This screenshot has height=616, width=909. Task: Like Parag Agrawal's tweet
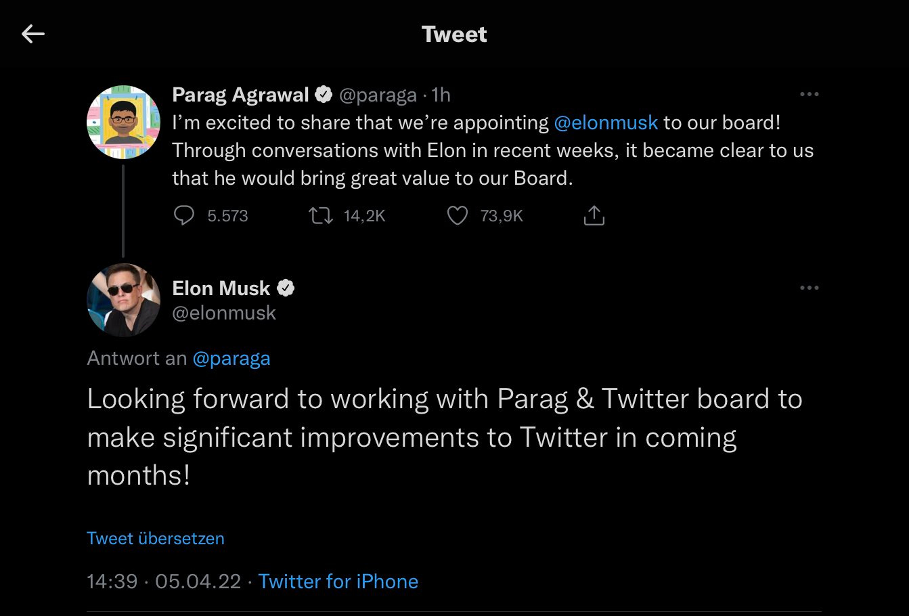point(458,216)
